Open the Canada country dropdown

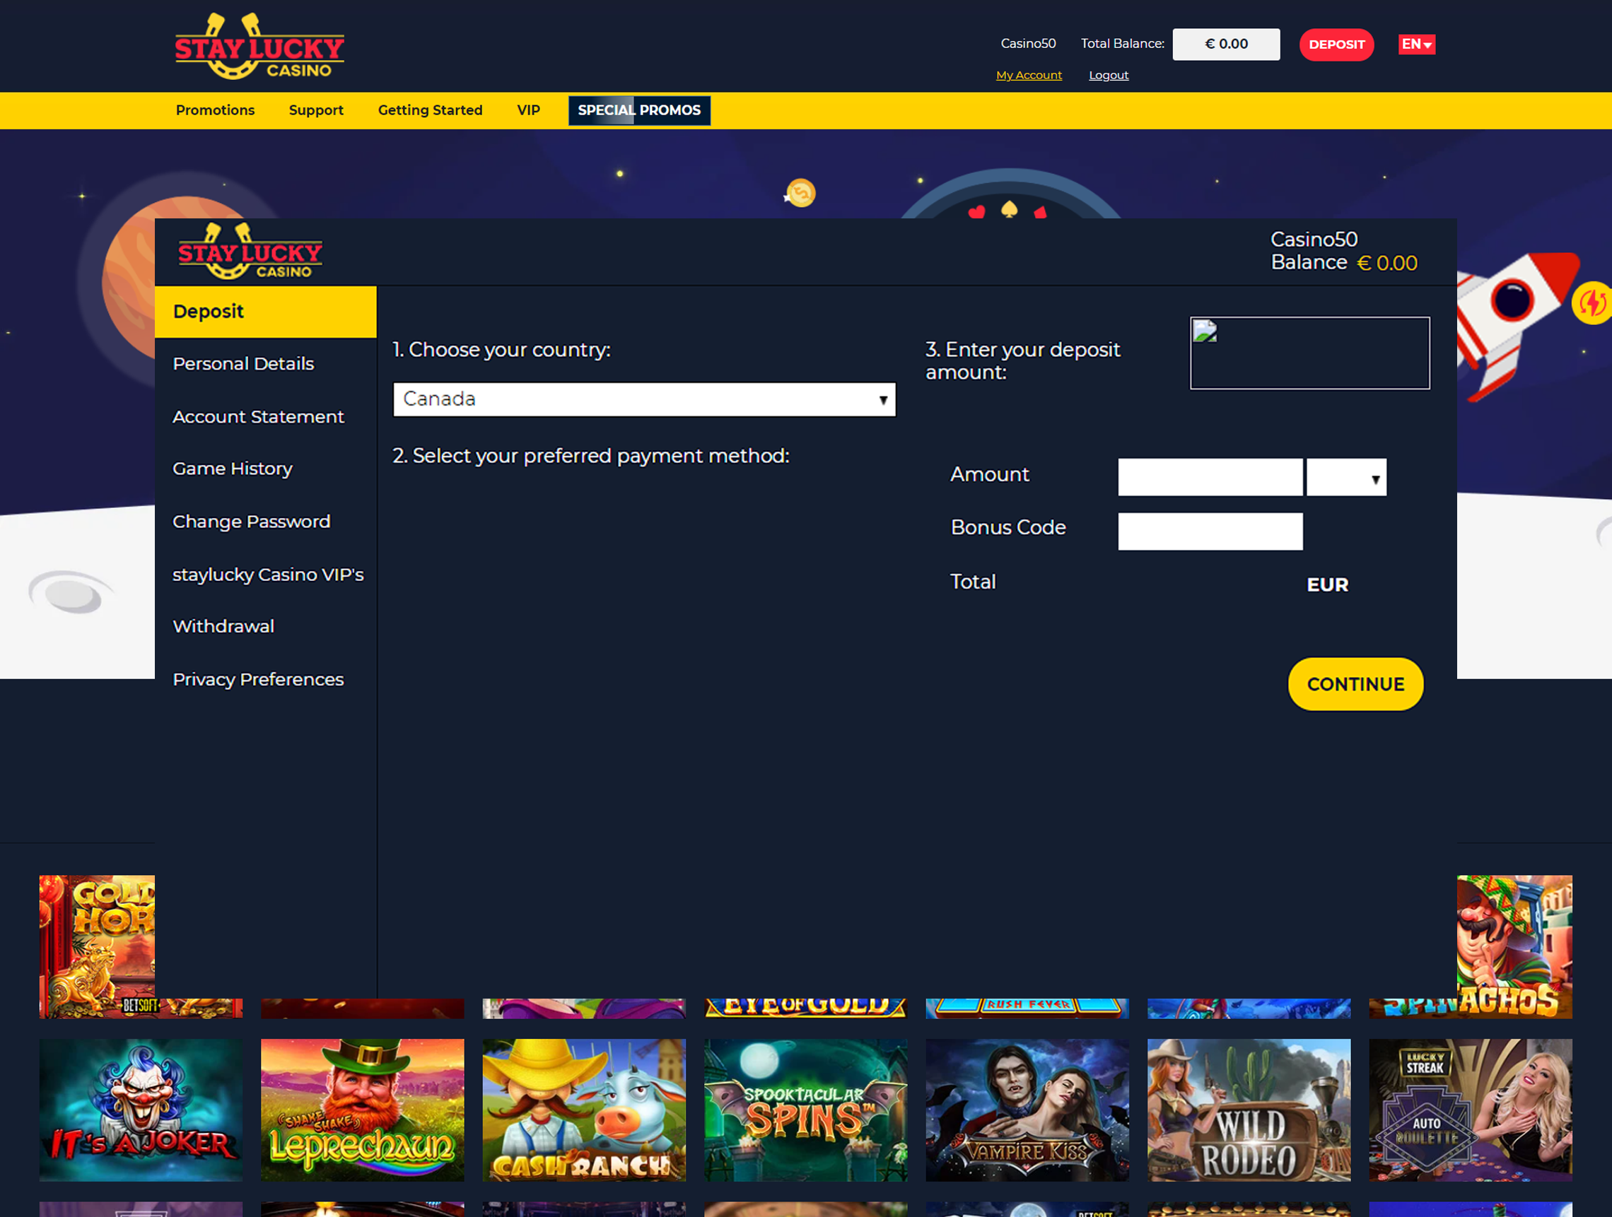pyautogui.click(x=644, y=400)
